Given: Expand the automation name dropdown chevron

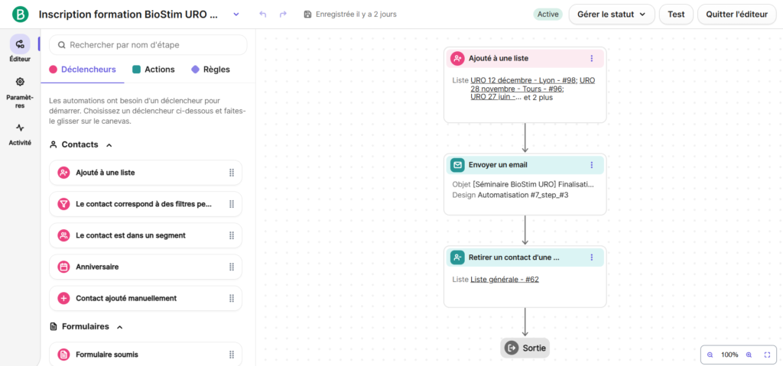Looking at the screenshot, I should [236, 15].
